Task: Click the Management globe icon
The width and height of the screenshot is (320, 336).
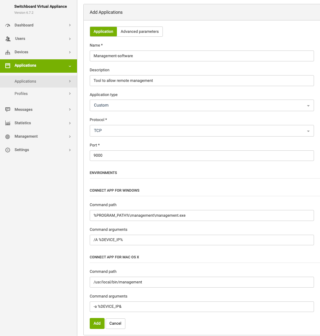Action: pos(8,137)
